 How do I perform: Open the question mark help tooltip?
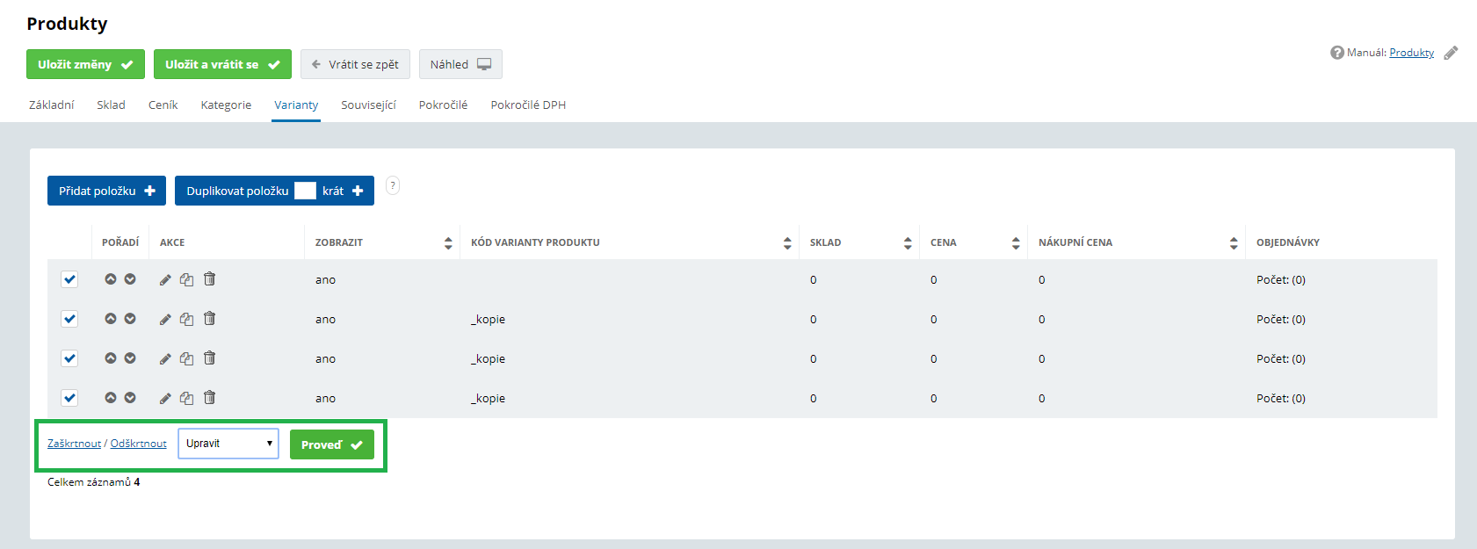coord(393,185)
